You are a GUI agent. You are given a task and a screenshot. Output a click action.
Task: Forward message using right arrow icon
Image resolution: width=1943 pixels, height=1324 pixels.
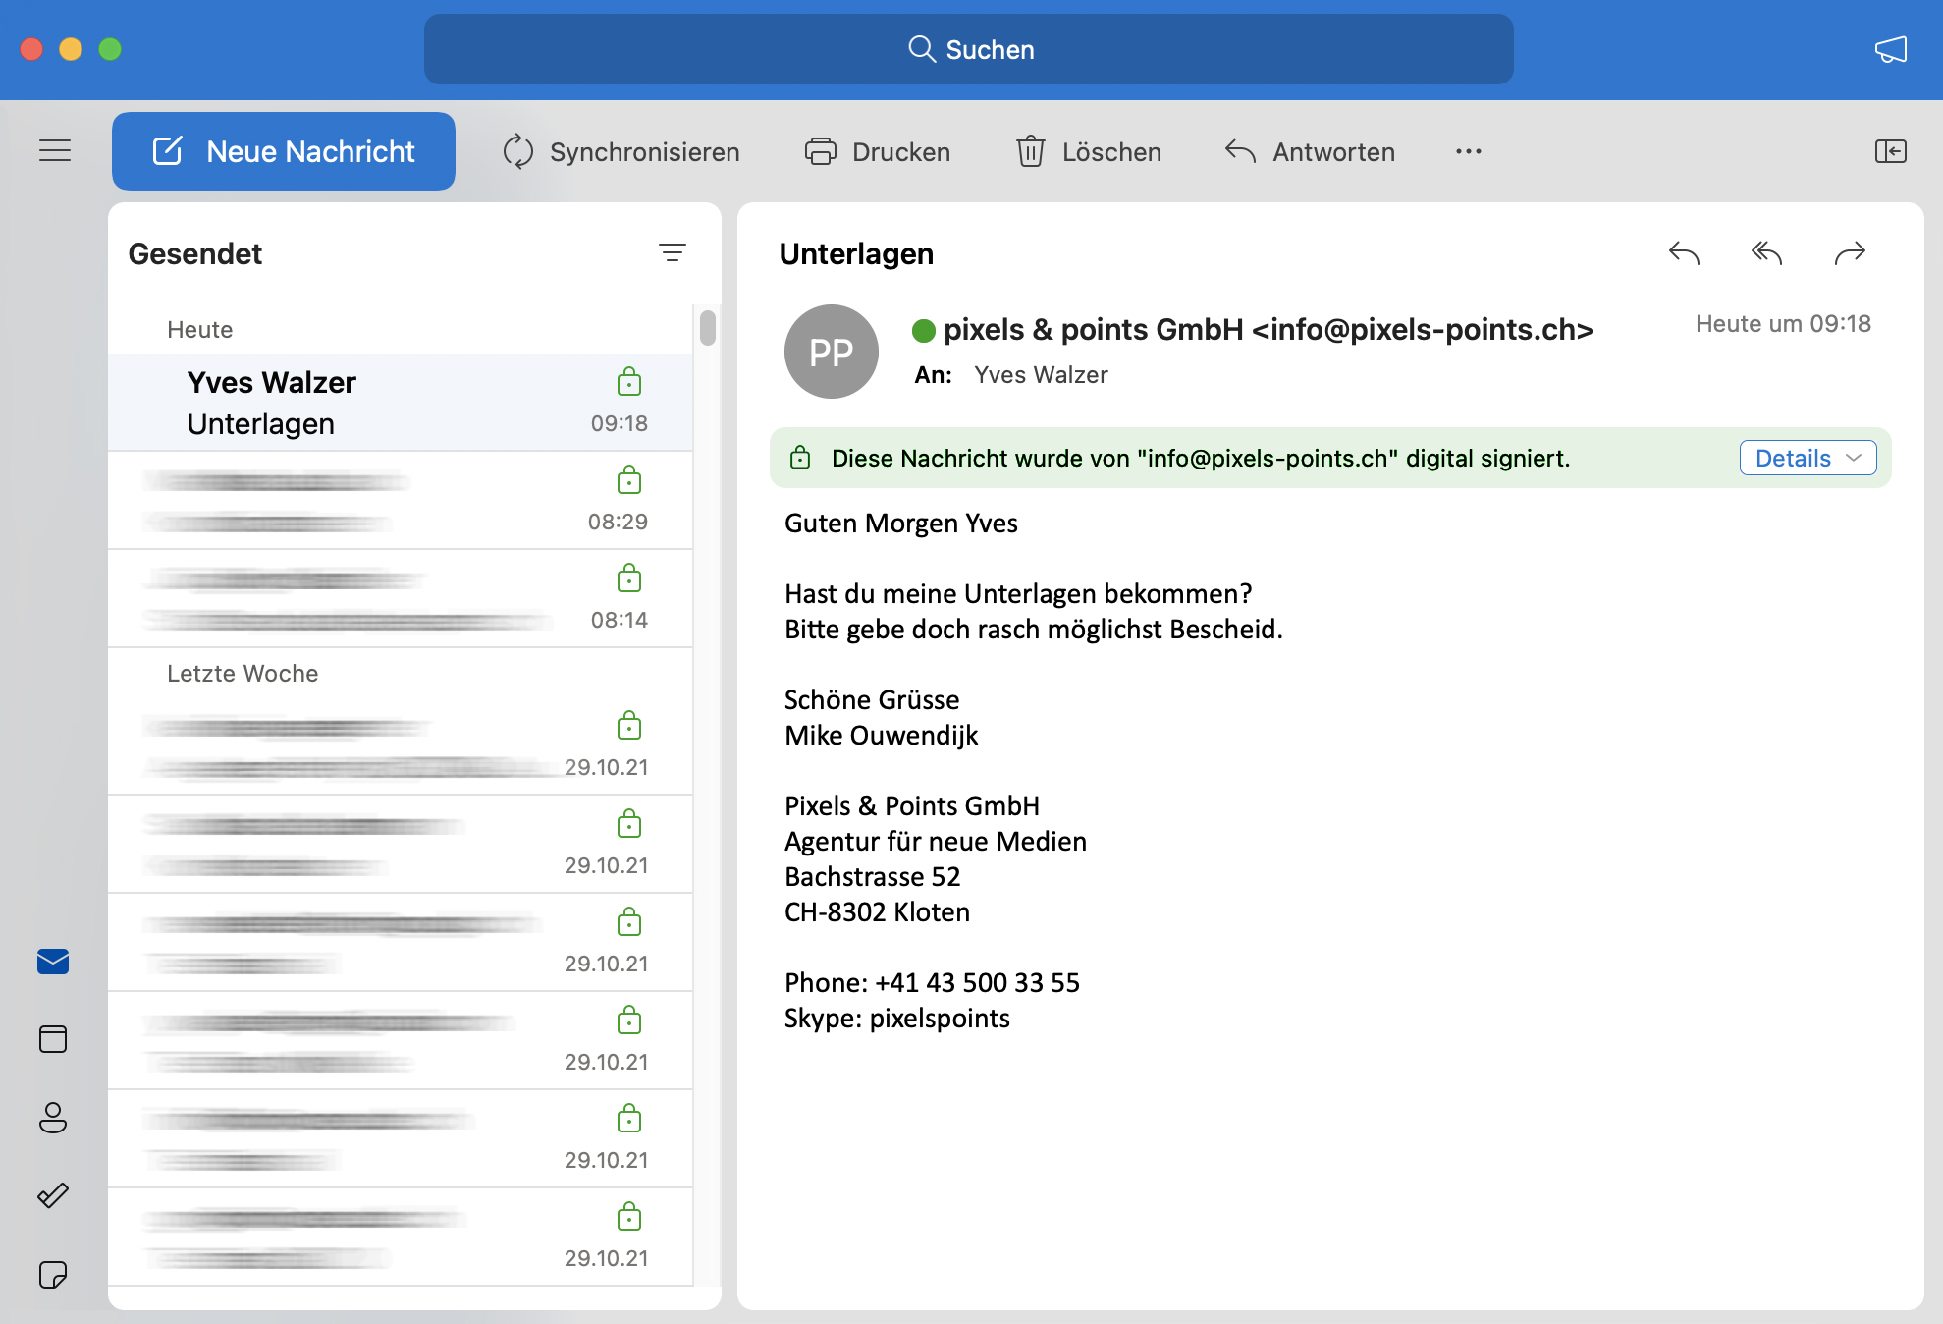[1850, 253]
